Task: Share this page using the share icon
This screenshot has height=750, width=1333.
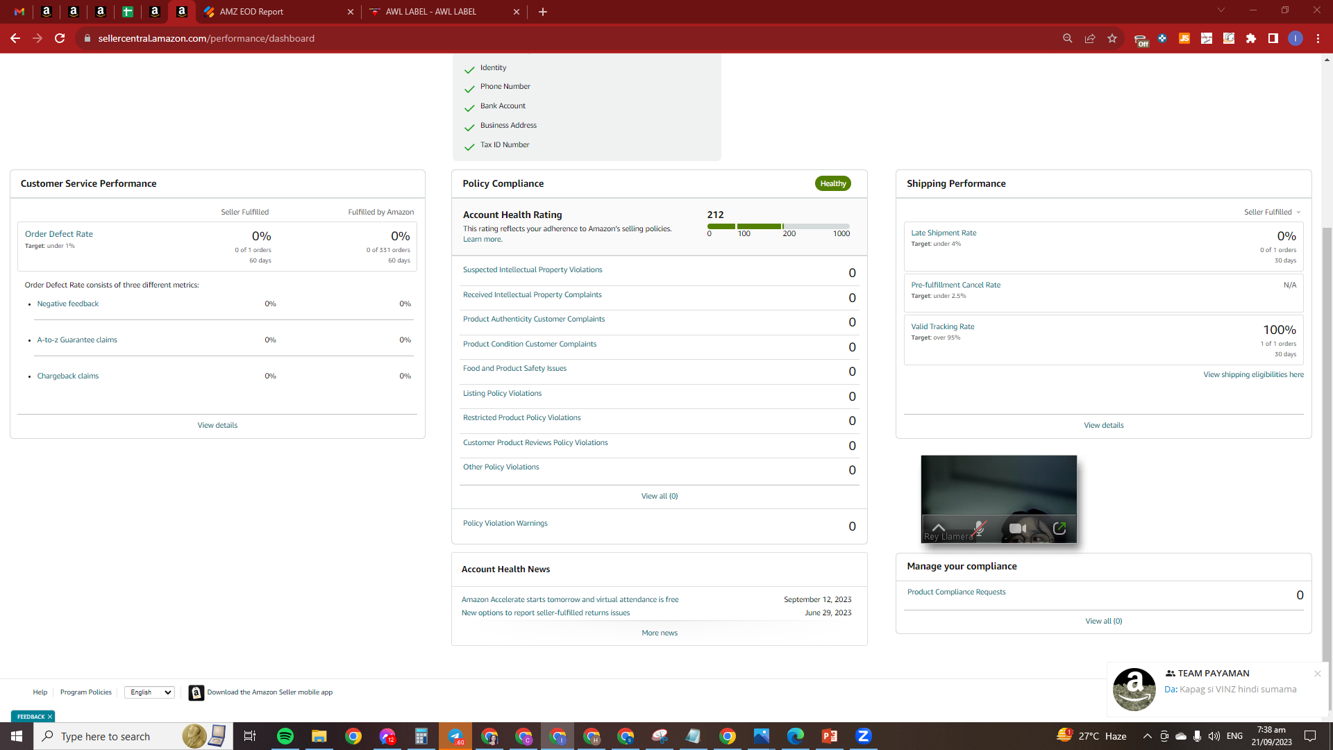Action: tap(1090, 38)
